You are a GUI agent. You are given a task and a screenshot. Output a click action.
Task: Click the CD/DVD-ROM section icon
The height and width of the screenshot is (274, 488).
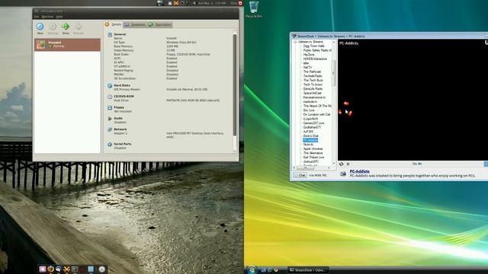[x=110, y=97]
